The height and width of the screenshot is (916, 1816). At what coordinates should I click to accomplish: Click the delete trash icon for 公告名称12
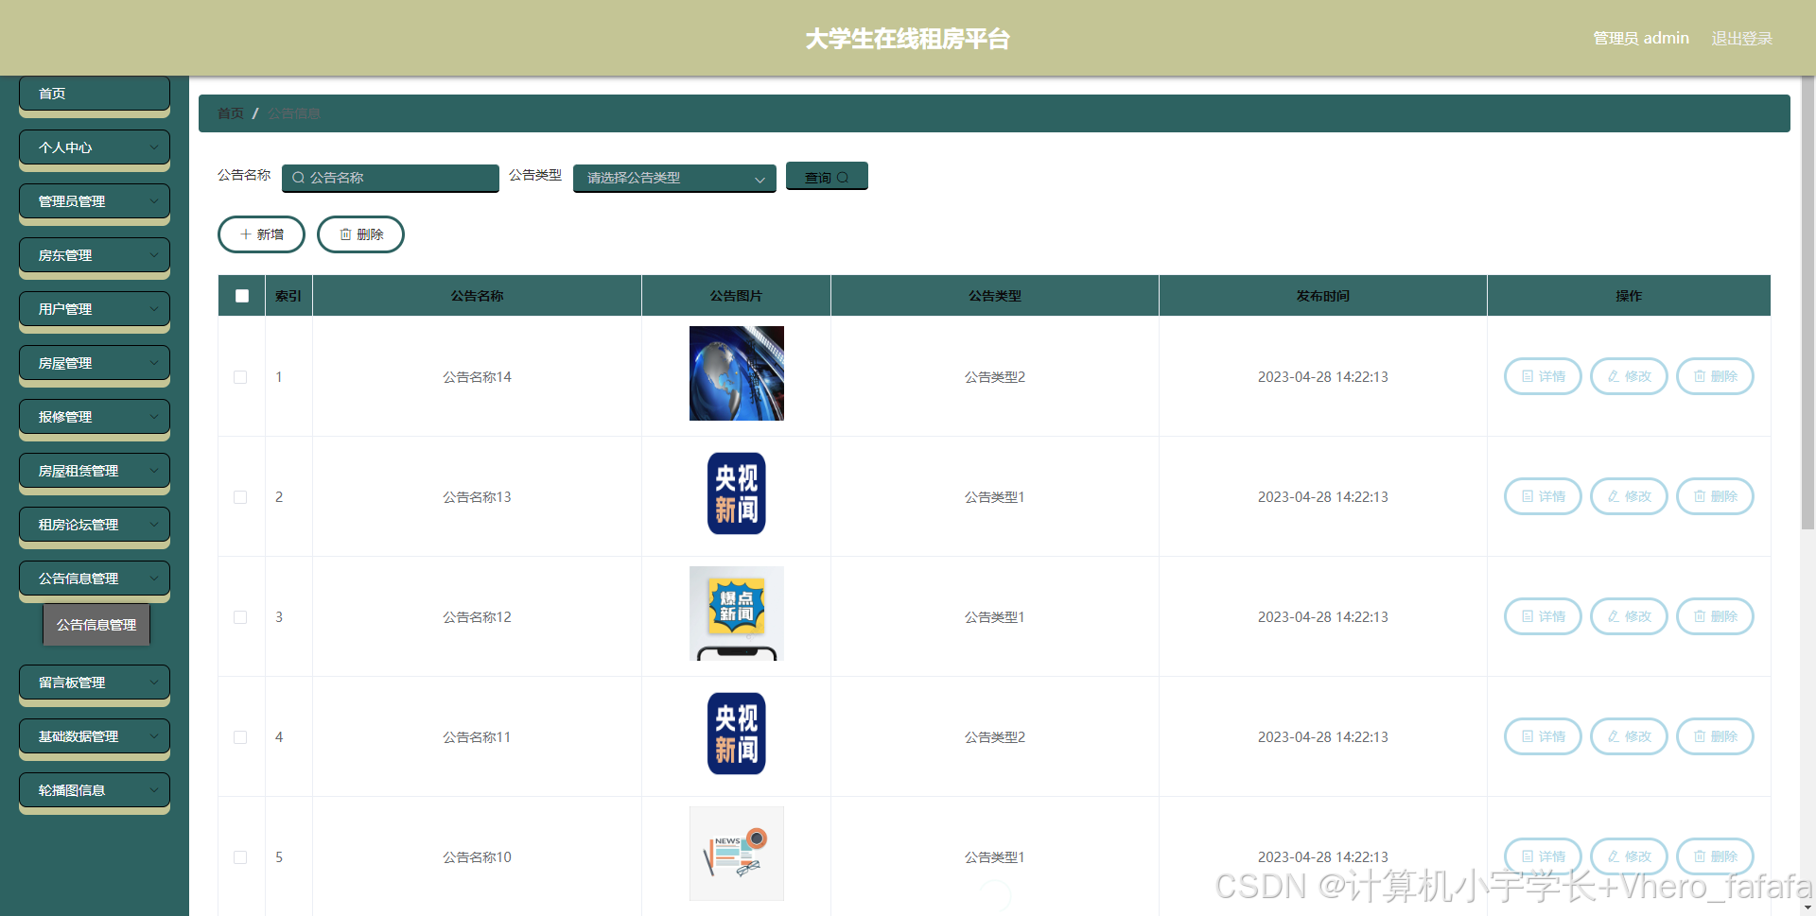pyautogui.click(x=1698, y=616)
